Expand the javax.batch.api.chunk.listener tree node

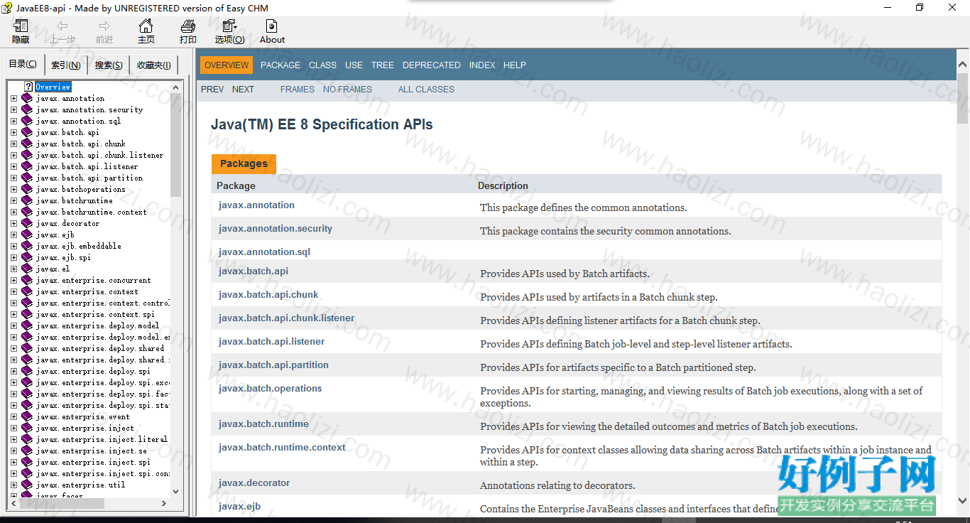click(x=13, y=155)
